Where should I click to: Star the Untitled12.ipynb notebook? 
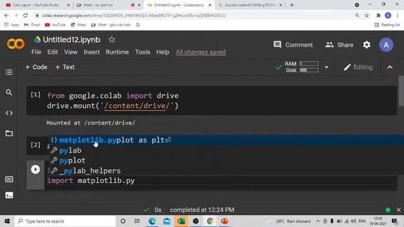coord(112,39)
